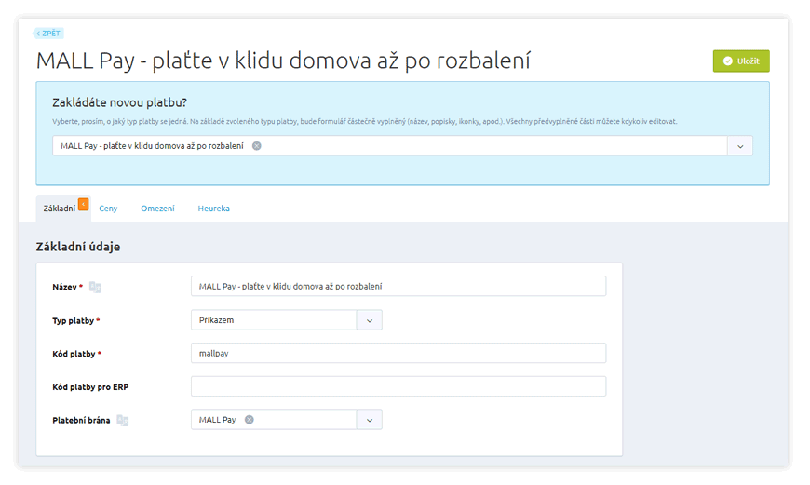810x485 pixels.
Task: Click translation icon beside Platební brána
Action: click(122, 421)
